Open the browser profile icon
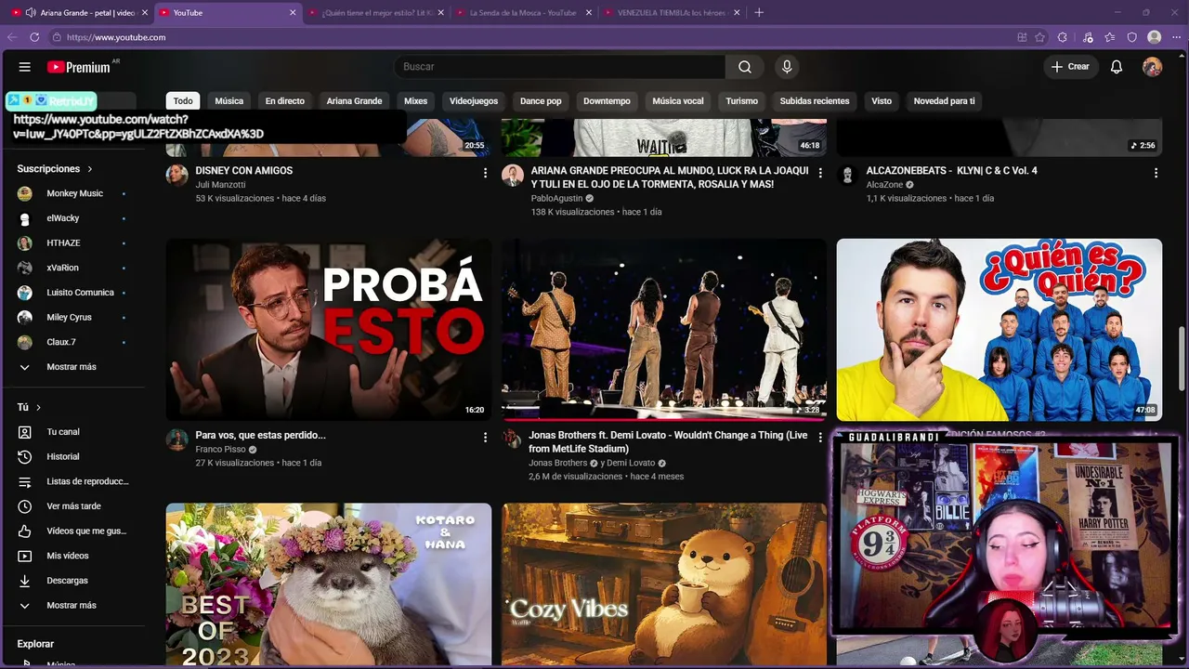This screenshot has height=669, width=1189. [x=1155, y=37]
